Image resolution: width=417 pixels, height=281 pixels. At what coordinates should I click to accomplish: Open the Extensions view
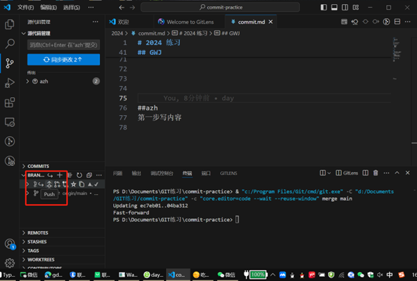pyautogui.click(x=10, y=103)
